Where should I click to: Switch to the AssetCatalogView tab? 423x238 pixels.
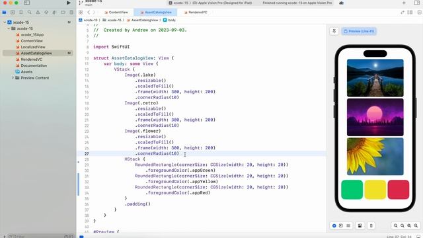(x=156, y=13)
